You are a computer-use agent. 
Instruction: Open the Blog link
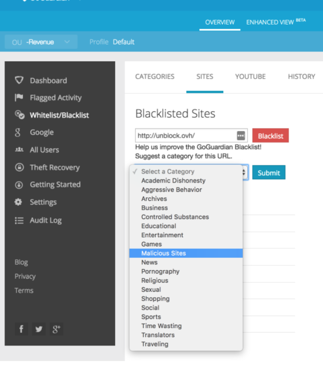pos(21,262)
